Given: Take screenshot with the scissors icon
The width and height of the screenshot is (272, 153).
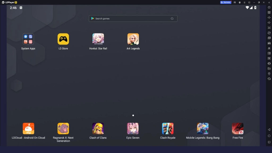Looking at the screenshot, I should [x=269, y=48].
